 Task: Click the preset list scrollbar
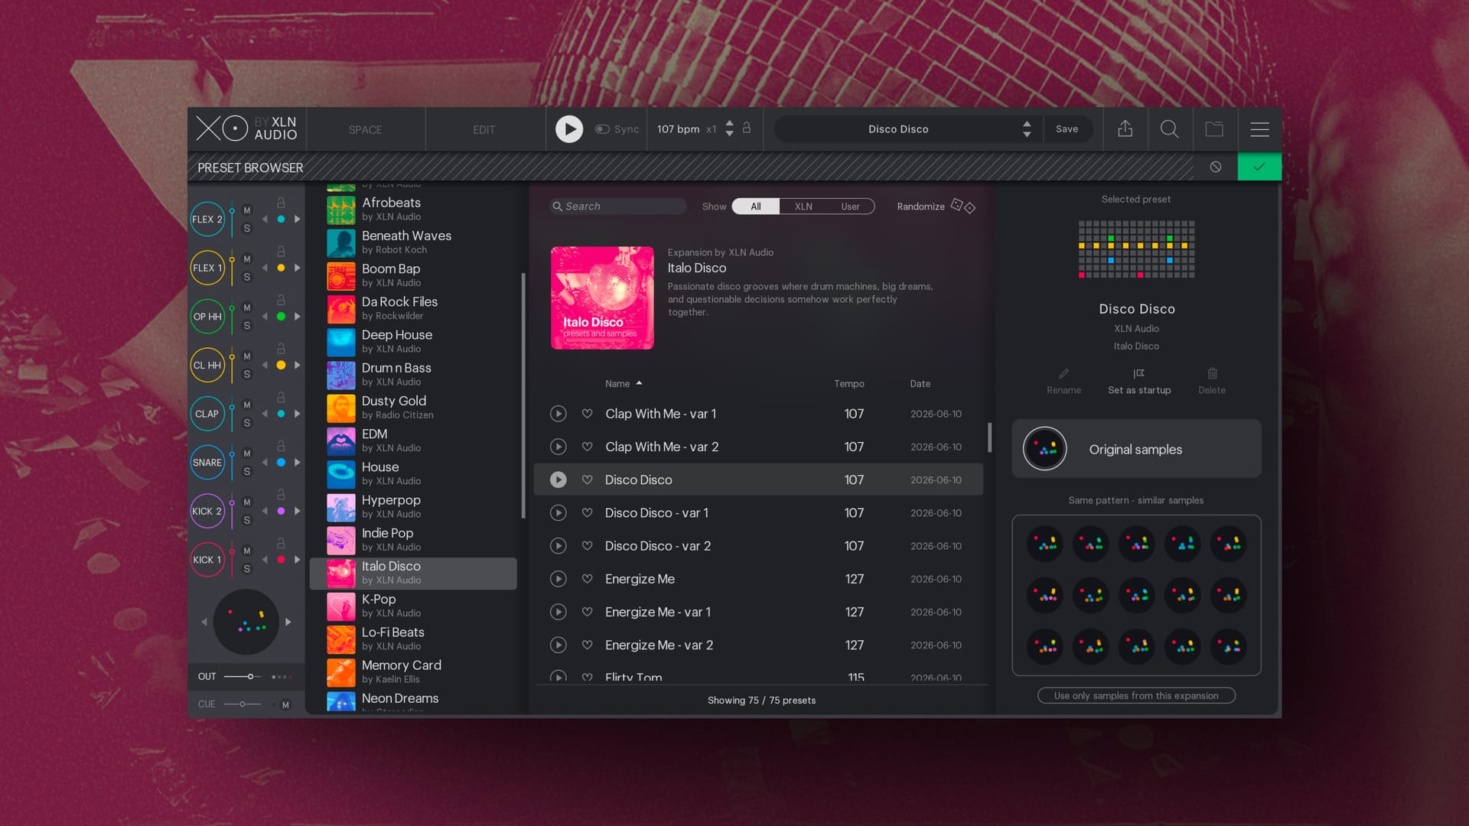click(989, 437)
